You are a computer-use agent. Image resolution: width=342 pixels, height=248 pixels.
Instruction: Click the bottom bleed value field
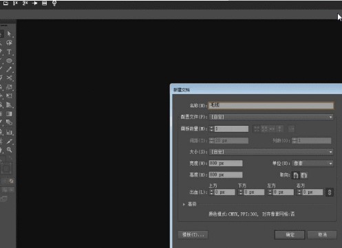(254, 192)
